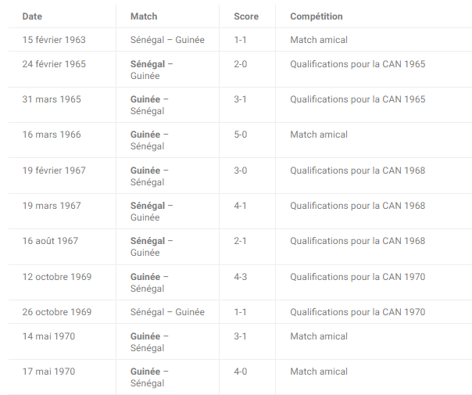Select the 17 mai 1970 date cell
The image size is (472, 395).
pos(48,372)
